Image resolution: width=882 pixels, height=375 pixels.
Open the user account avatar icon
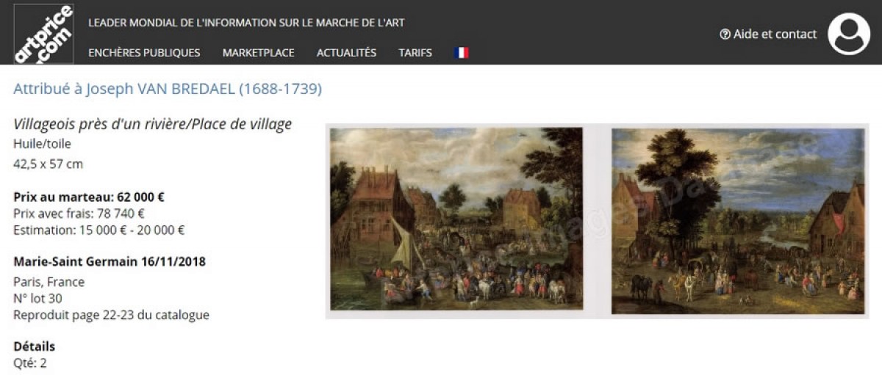coord(849,34)
